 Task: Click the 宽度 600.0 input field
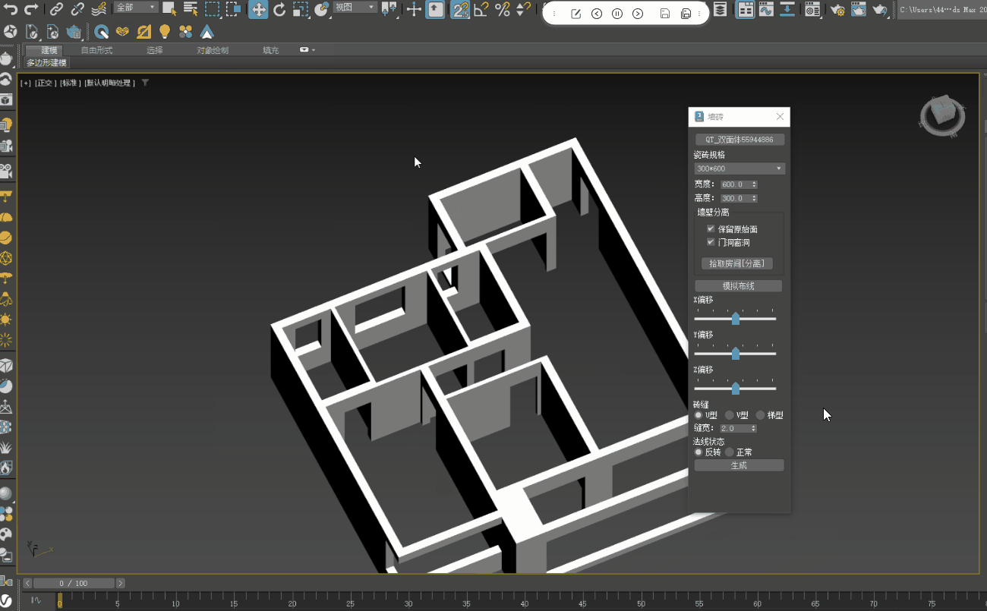point(739,184)
